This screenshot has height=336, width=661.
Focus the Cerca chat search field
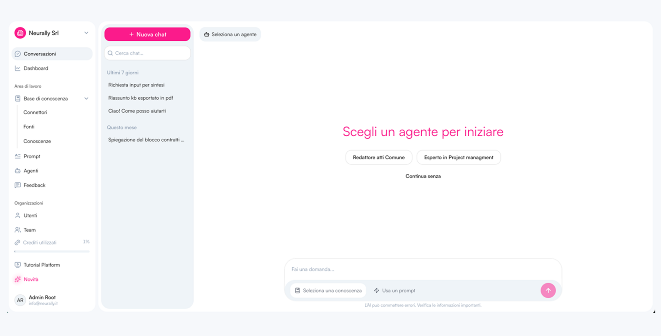147,53
